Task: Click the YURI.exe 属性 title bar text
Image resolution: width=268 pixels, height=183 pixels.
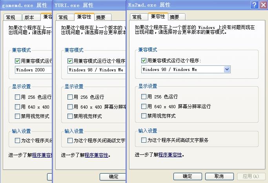Action: [x=74, y=5]
